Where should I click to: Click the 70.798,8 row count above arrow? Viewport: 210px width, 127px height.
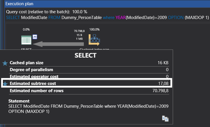click(79, 31)
